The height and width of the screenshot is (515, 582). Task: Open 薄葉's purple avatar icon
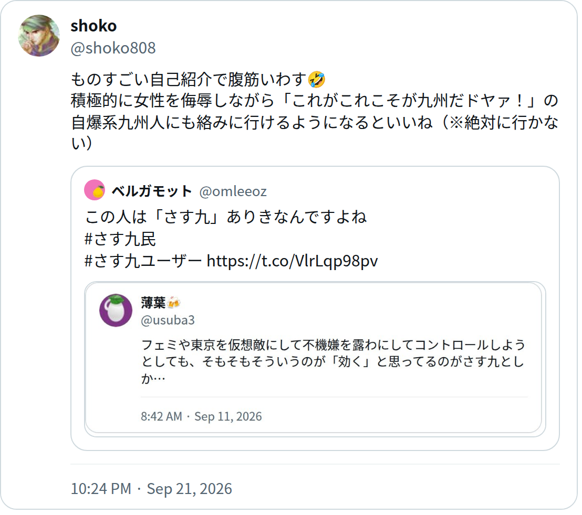(x=116, y=310)
